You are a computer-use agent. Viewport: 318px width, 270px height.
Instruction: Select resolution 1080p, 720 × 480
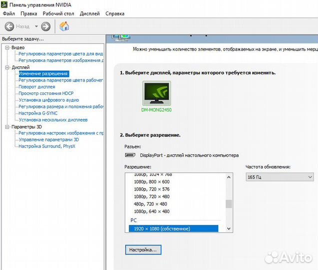point(152,196)
